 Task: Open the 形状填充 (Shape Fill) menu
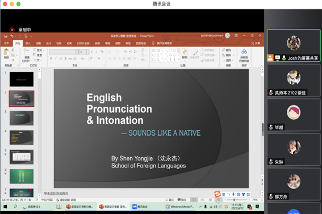click(x=208, y=50)
